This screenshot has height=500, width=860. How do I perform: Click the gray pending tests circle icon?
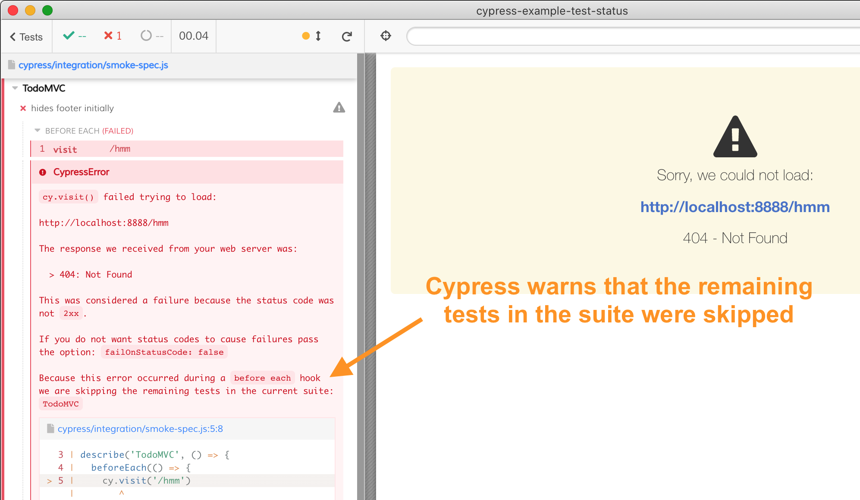[146, 36]
